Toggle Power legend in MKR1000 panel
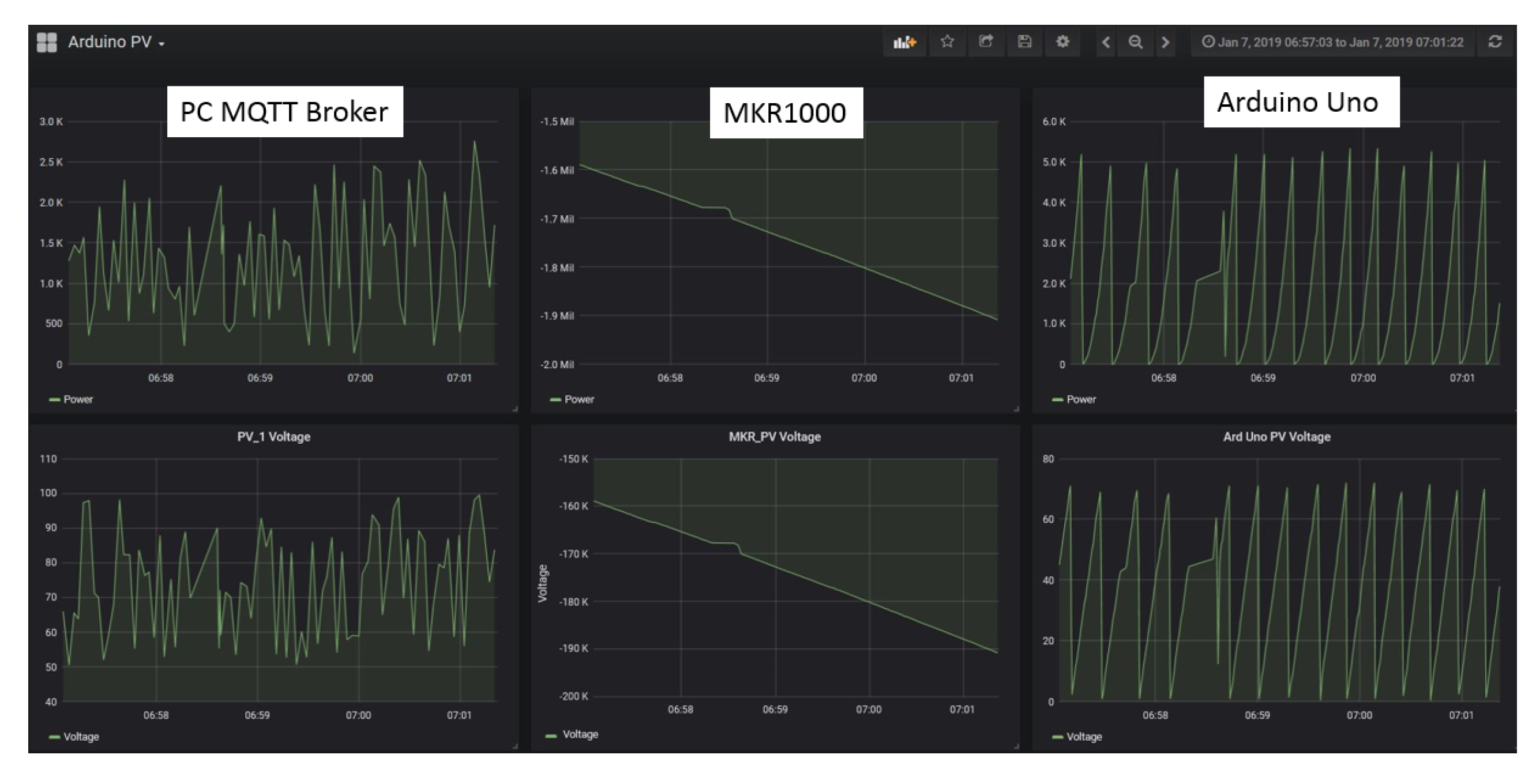 point(579,399)
